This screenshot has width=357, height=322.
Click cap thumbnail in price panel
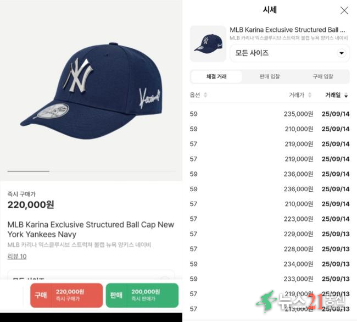pyautogui.click(x=208, y=44)
